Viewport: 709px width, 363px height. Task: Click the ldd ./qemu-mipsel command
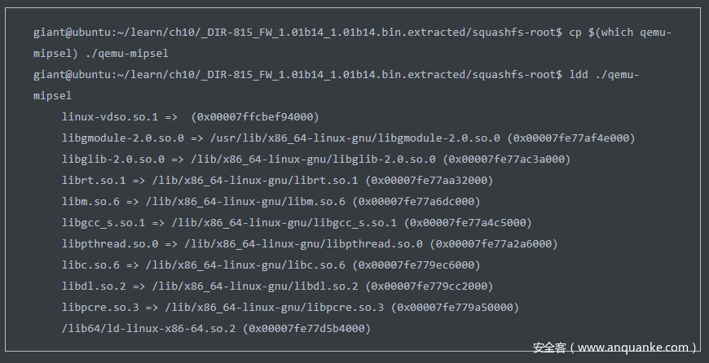tap(604, 75)
